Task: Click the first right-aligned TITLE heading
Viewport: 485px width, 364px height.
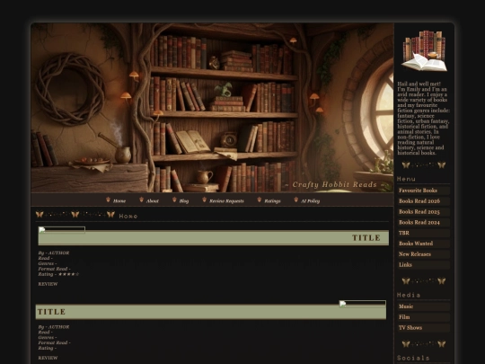Action: 366,237
